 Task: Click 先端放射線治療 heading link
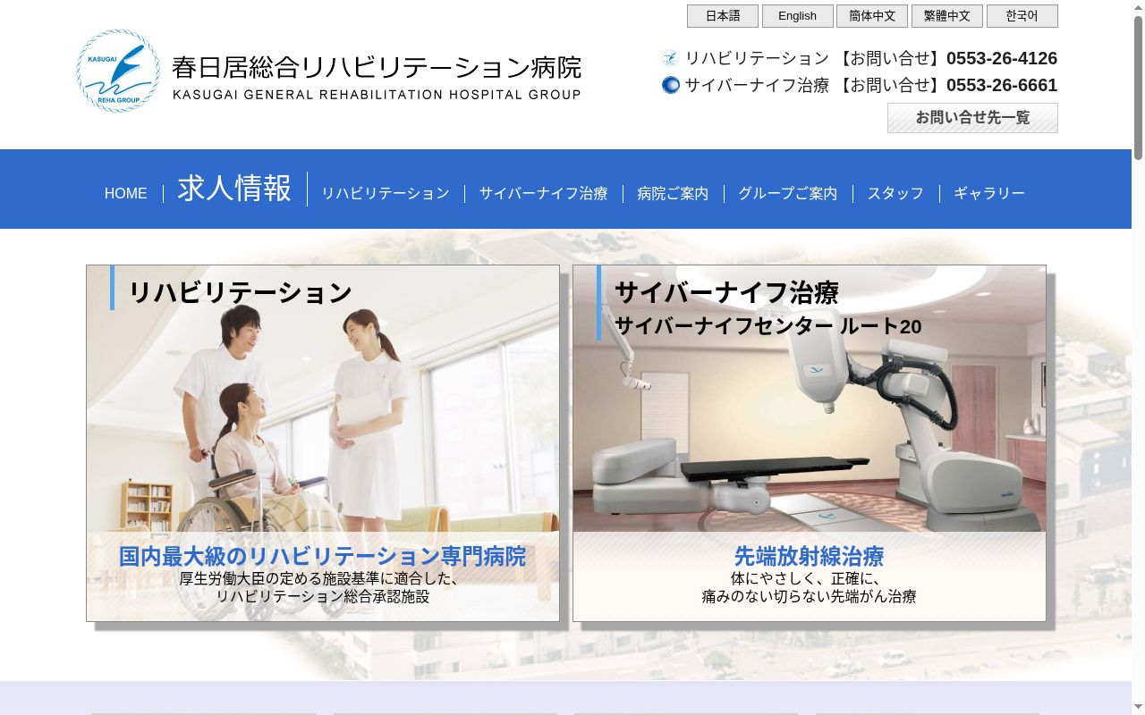tap(810, 556)
